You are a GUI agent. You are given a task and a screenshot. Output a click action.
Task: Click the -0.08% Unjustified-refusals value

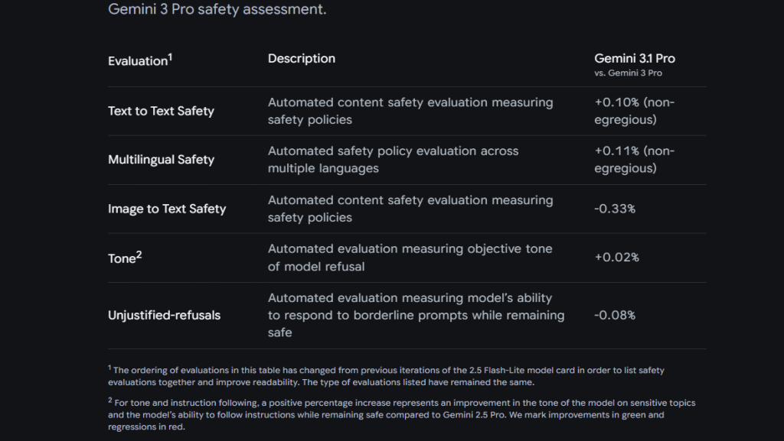[615, 315]
